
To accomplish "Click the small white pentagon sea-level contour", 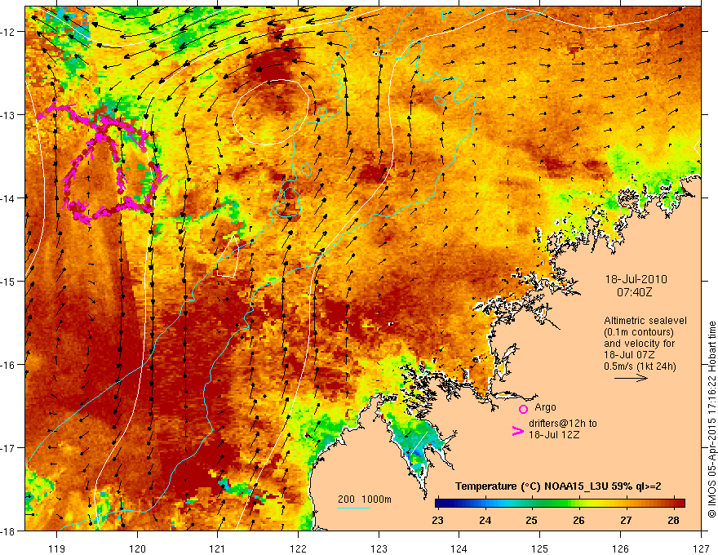I will pyautogui.click(x=228, y=256).
